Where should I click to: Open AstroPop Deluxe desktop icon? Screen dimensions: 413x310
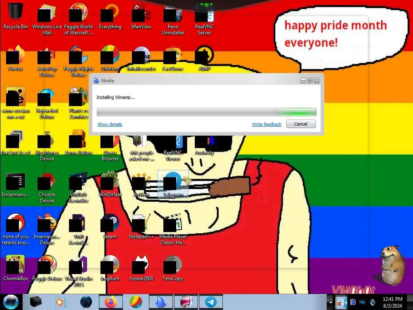pyautogui.click(x=47, y=61)
